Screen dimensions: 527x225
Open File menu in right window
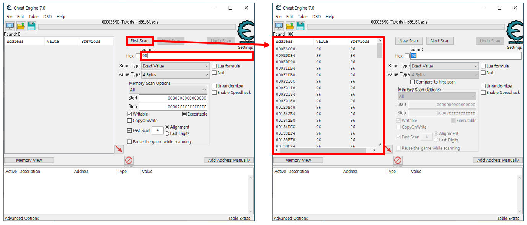tap(278, 17)
